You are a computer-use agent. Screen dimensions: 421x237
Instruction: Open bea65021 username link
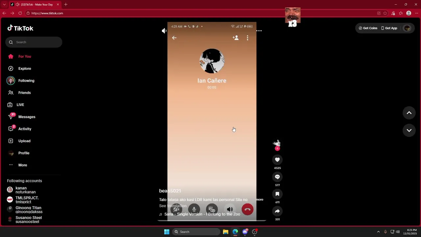point(170,191)
